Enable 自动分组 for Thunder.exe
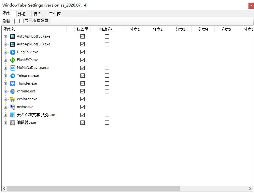254x193 pixels. point(107,84)
